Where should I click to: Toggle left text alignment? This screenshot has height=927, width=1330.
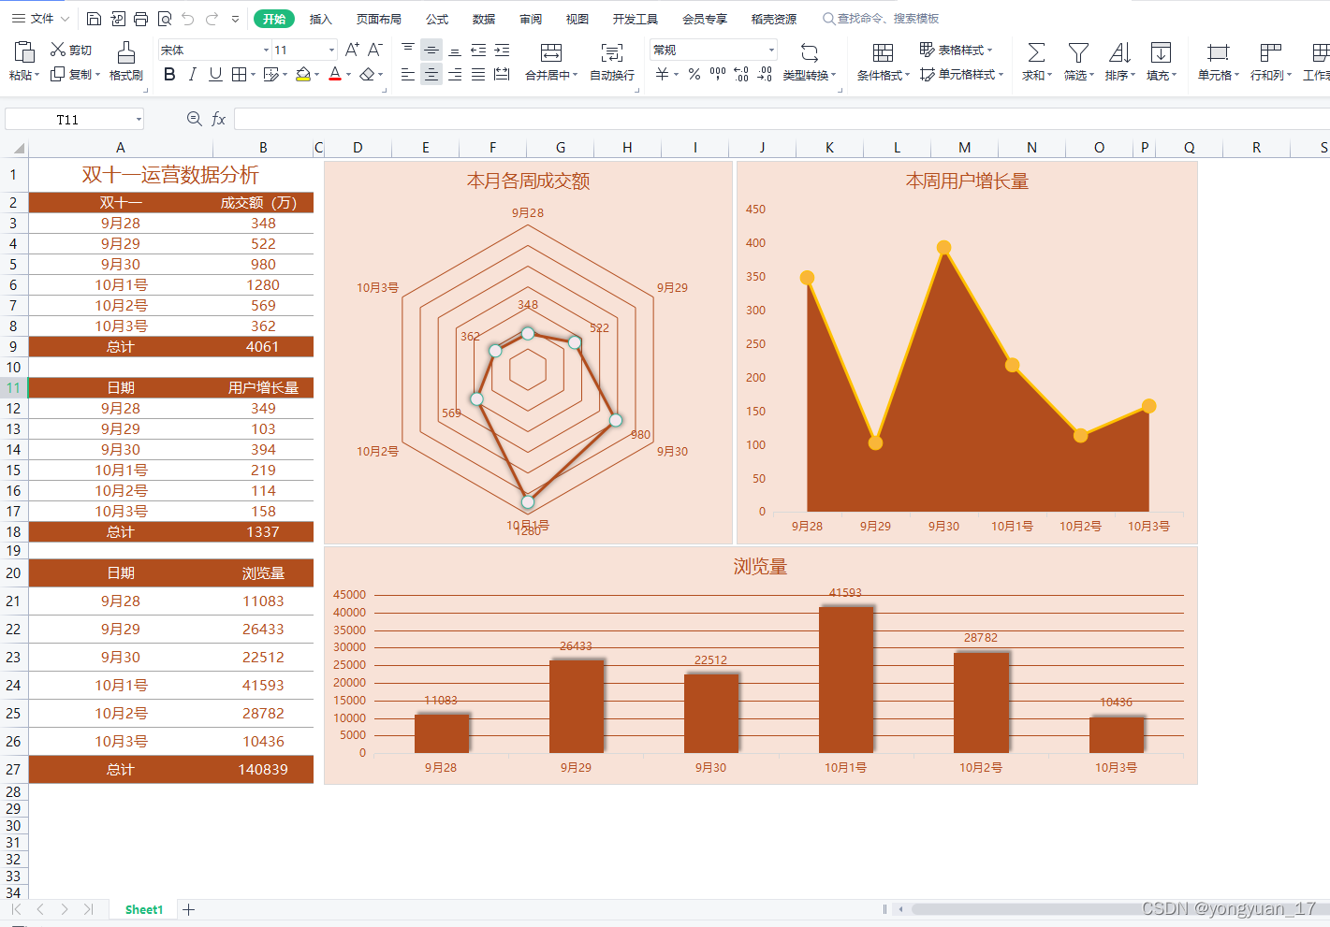(x=408, y=74)
